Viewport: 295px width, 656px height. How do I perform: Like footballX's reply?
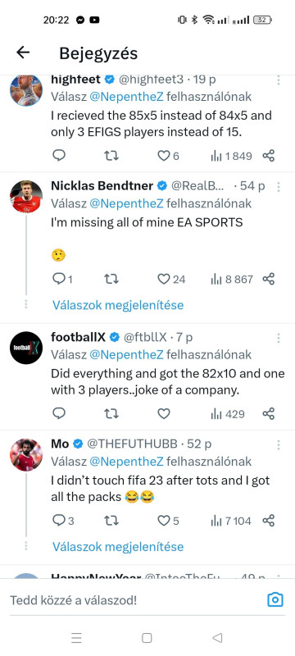(x=163, y=414)
